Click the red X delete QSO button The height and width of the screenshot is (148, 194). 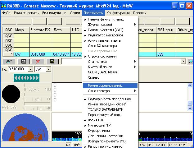38,62
